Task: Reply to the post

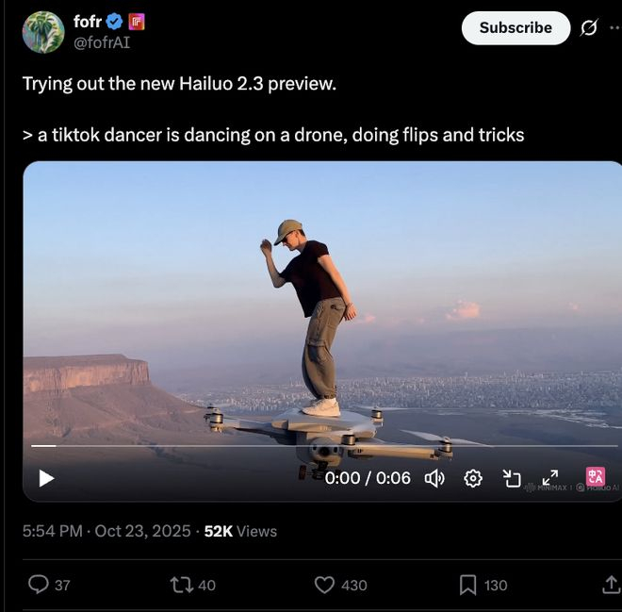Action: (x=39, y=585)
